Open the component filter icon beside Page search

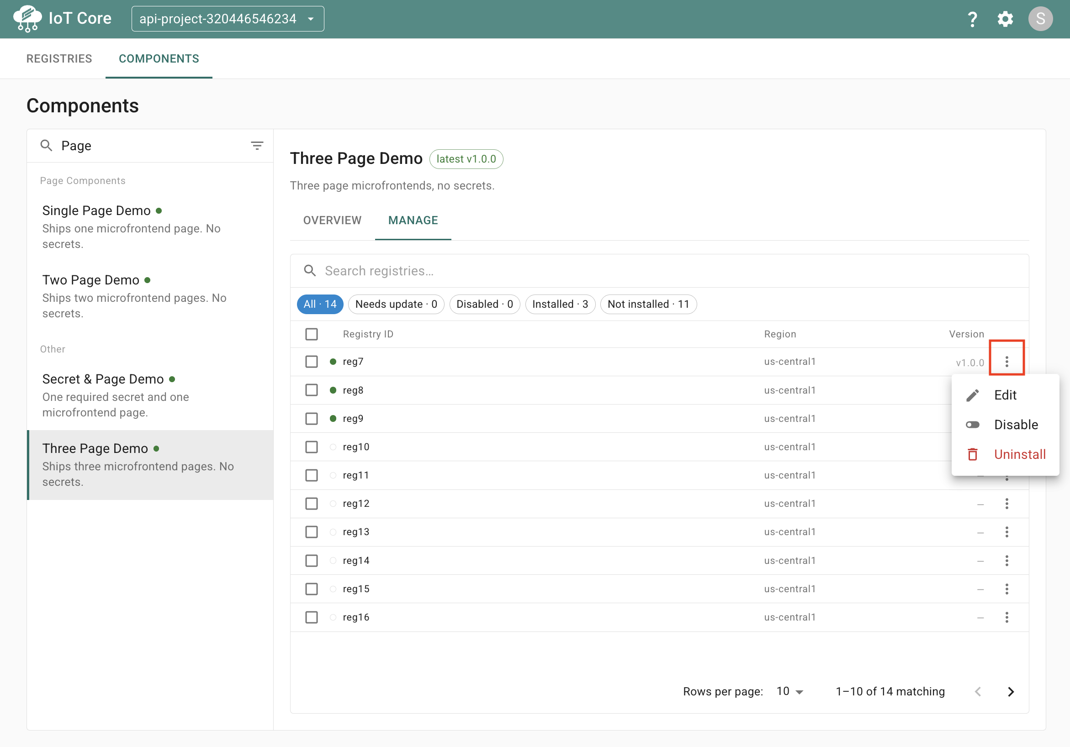(x=257, y=146)
